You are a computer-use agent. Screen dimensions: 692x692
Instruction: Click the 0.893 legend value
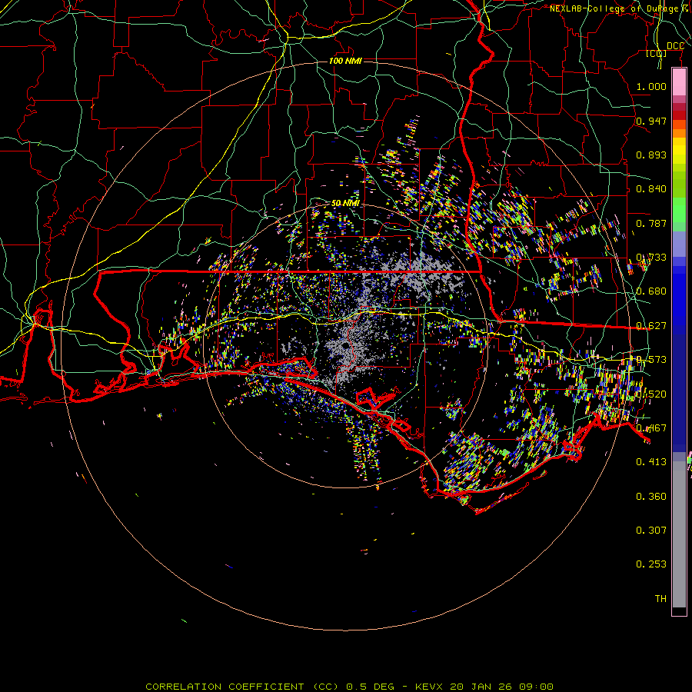pos(651,155)
